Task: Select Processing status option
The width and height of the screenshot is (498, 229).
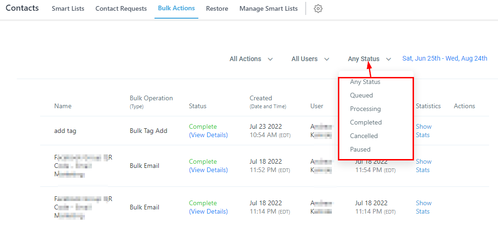Action: point(365,109)
